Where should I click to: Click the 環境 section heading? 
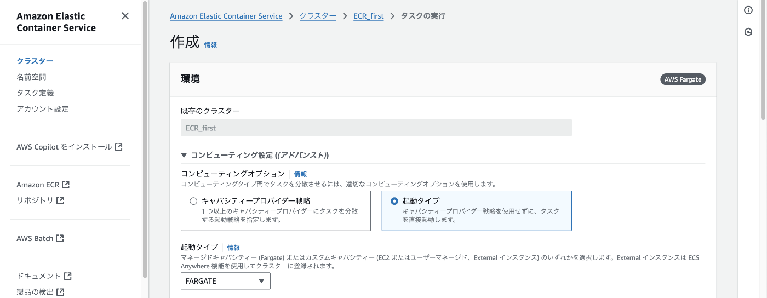pos(190,79)
